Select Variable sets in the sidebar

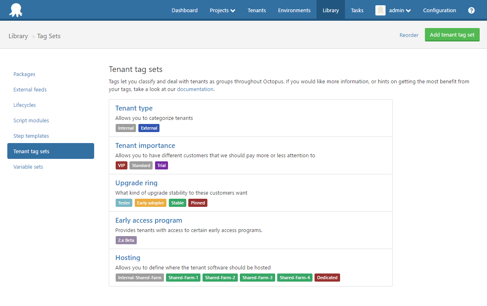click(x=28, y=167)
